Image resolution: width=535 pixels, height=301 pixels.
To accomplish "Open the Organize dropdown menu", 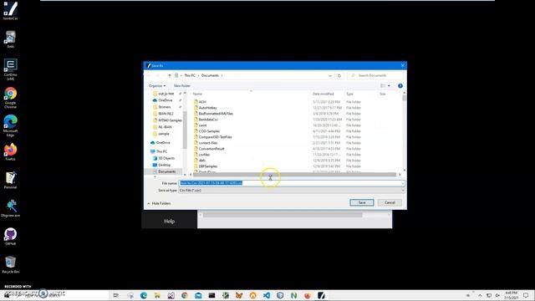I will tap(157, 85).
